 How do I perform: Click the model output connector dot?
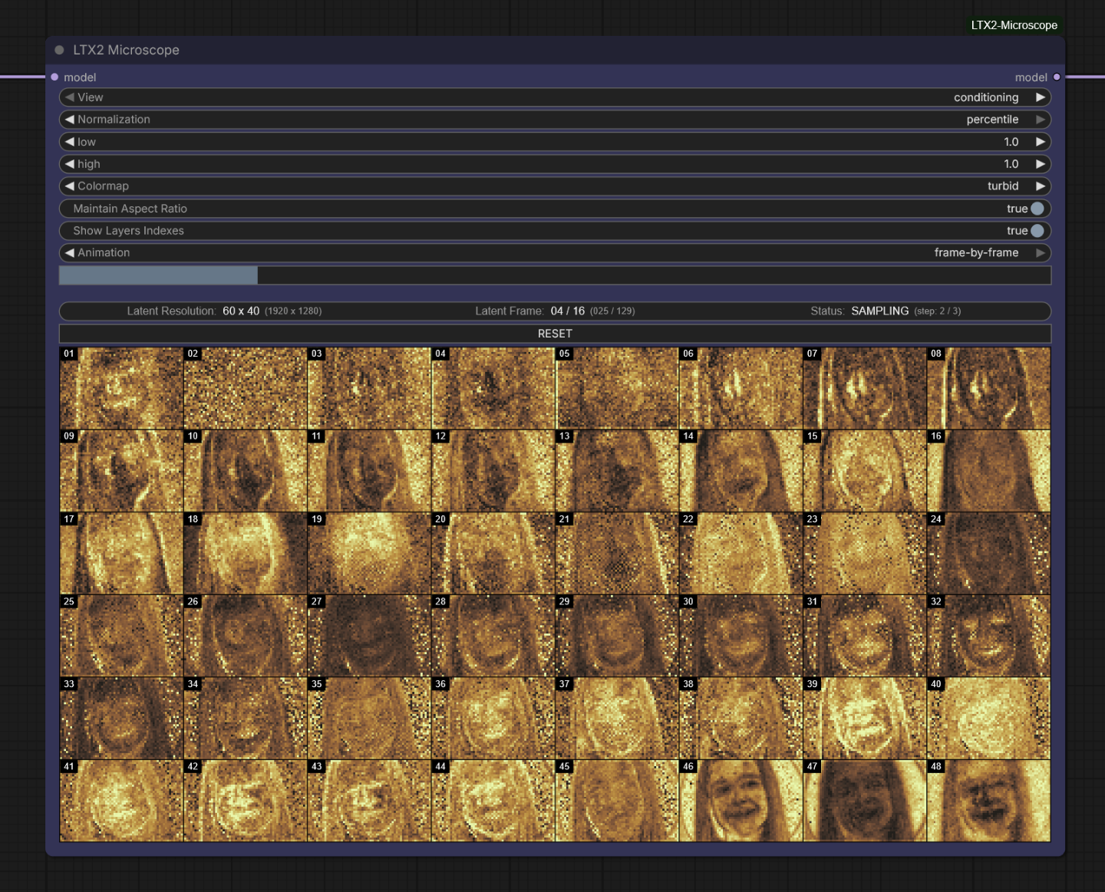click(1057, 77)
